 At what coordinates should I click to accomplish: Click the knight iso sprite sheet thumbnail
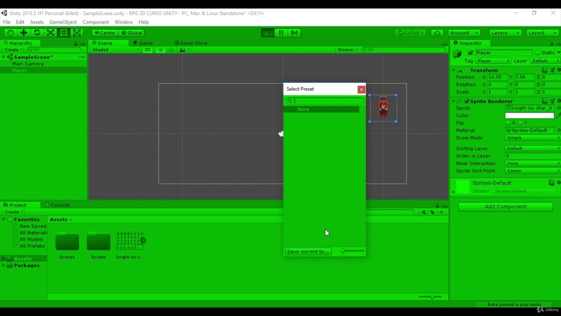tap(130, 241)
